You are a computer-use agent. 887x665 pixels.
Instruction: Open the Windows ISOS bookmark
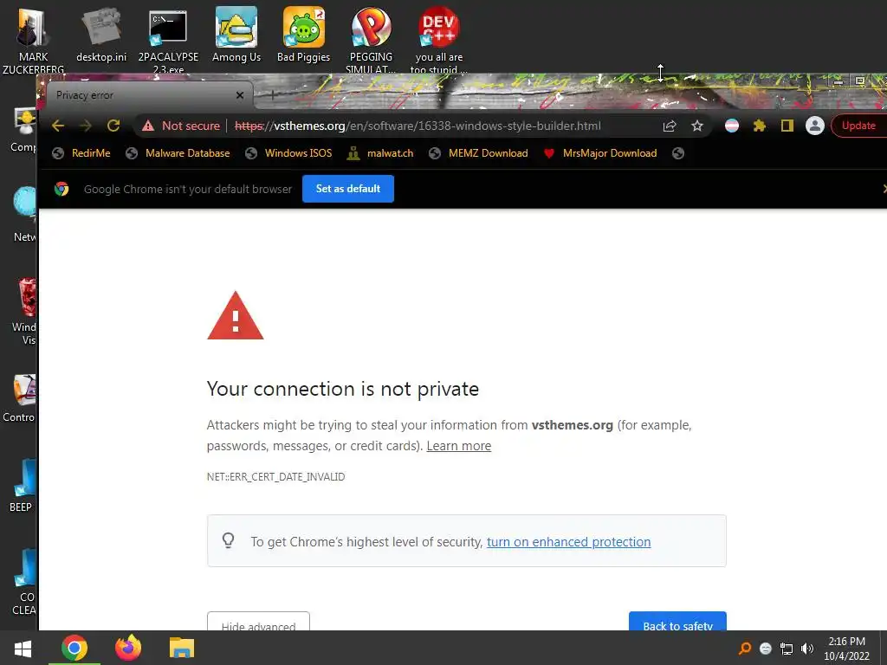point(288,153)
